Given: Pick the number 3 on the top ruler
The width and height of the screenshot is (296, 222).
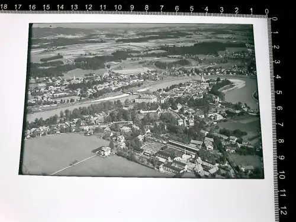Looking at the screenshot, I should point(221,9).
